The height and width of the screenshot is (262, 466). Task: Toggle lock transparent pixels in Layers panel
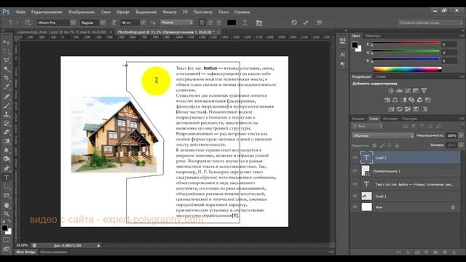(374, 146)
